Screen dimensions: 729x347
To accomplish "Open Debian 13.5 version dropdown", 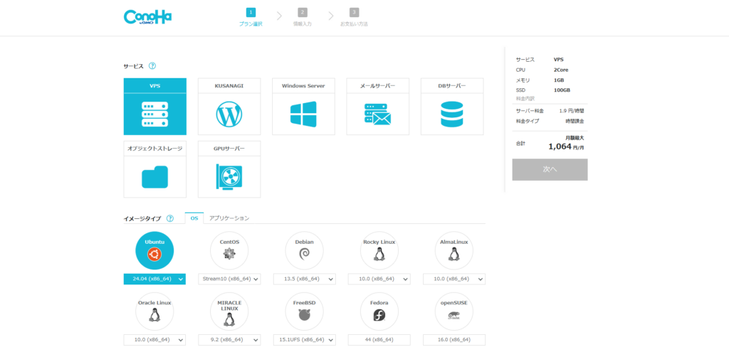I will coord(305,279).
